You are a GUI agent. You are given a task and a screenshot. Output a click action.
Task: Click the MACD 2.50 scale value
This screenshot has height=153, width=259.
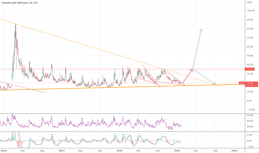(x=250, y=135)
